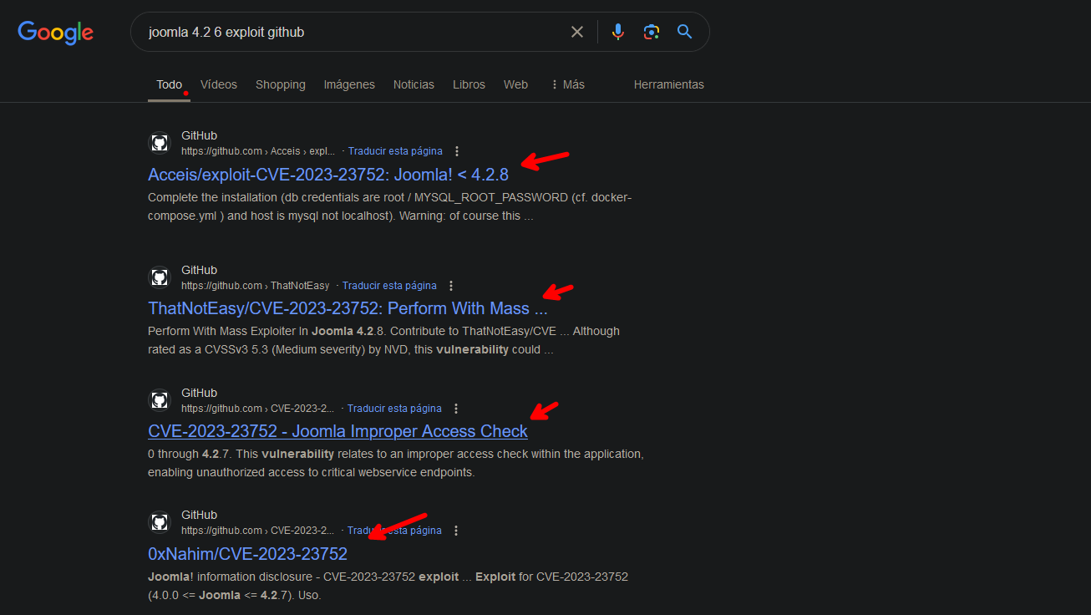
Task: Switch to the Vídeos tab
Action: (219, 84)
